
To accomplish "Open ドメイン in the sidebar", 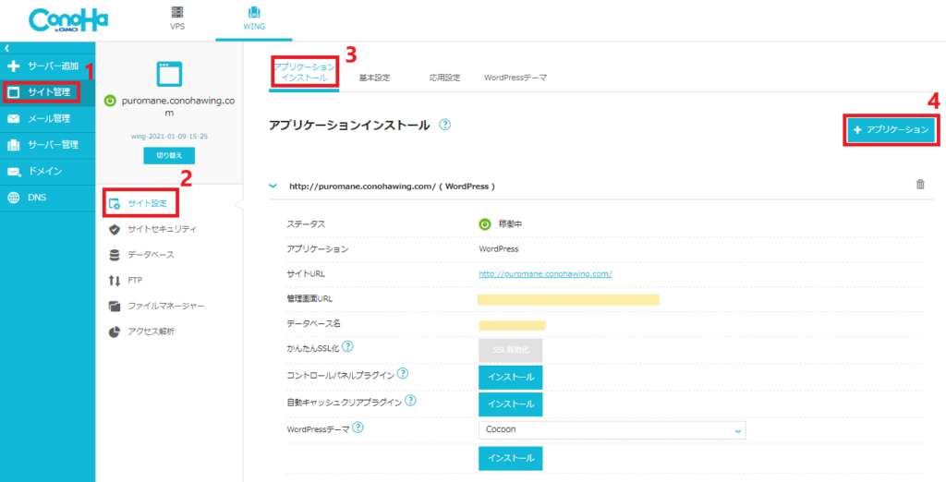I will [x=48, y=172].
